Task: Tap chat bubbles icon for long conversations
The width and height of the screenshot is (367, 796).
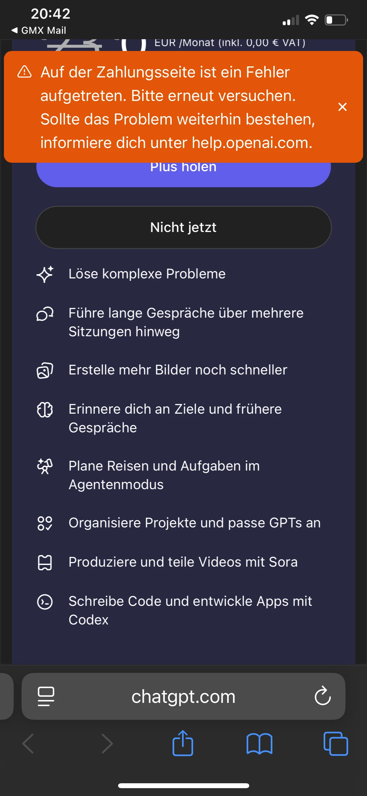Action: point(45,314)
